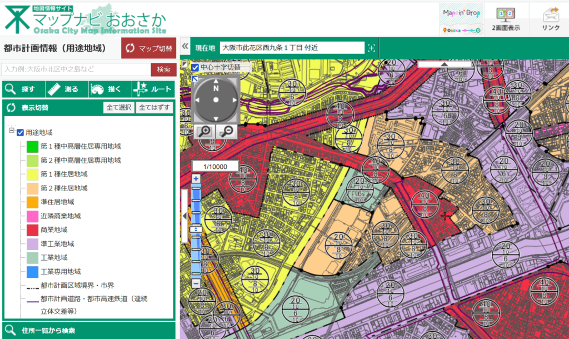The width and height of the screenshot is (569, 339).
Task: Click the zoom out magnifier icon
Action: pyautogui.click(x=226, y=131)
